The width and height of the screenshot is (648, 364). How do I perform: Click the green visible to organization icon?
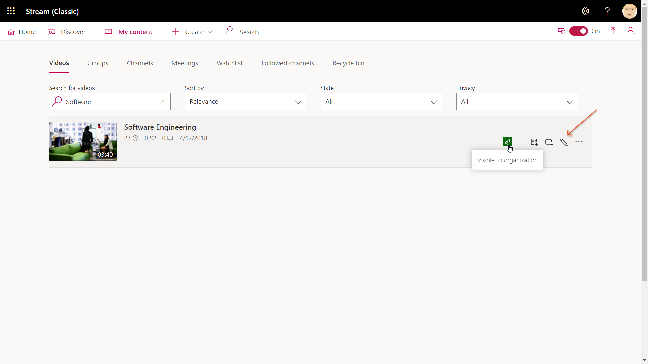(507, 142)
